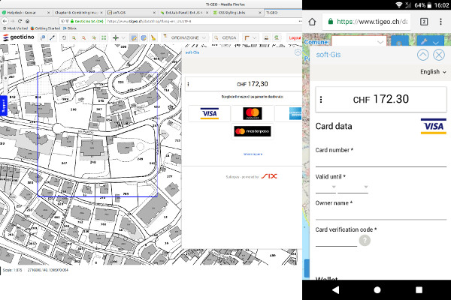The image size is (451, 300).
Task: Switch to the Chapter 8 Combining Firefox tab
Action: (78, 13)
